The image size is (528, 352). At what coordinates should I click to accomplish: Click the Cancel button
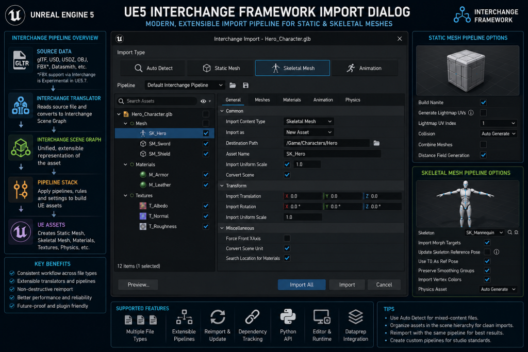[384, 284]
